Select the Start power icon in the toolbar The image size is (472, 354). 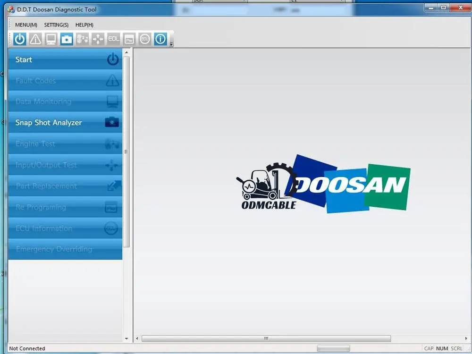tap(19, 39)
